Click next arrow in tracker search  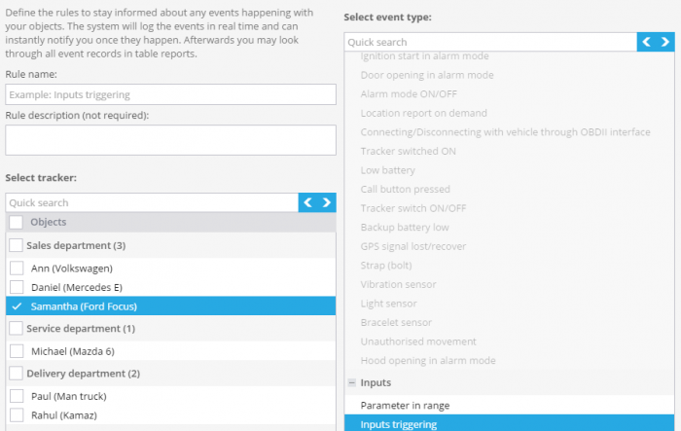[327, 202]
